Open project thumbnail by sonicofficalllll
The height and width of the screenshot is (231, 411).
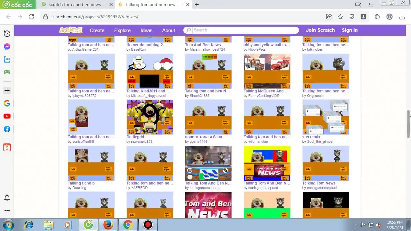coord(91,117)
